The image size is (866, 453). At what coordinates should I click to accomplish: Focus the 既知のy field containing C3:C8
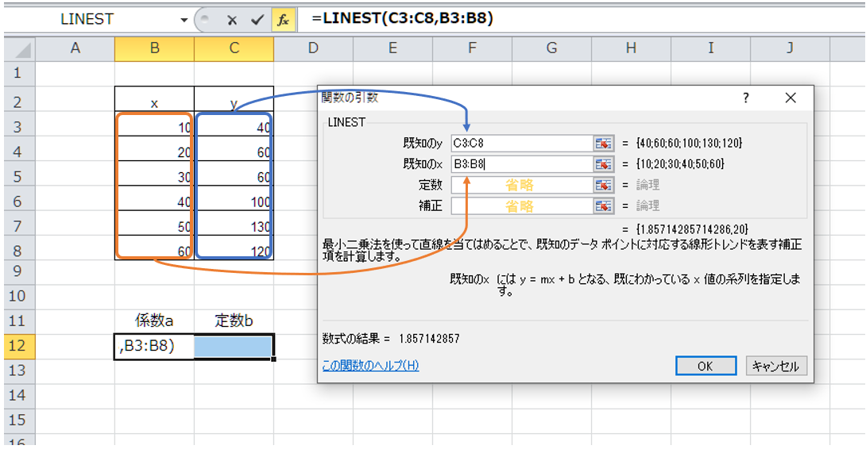tap(522, 144)
